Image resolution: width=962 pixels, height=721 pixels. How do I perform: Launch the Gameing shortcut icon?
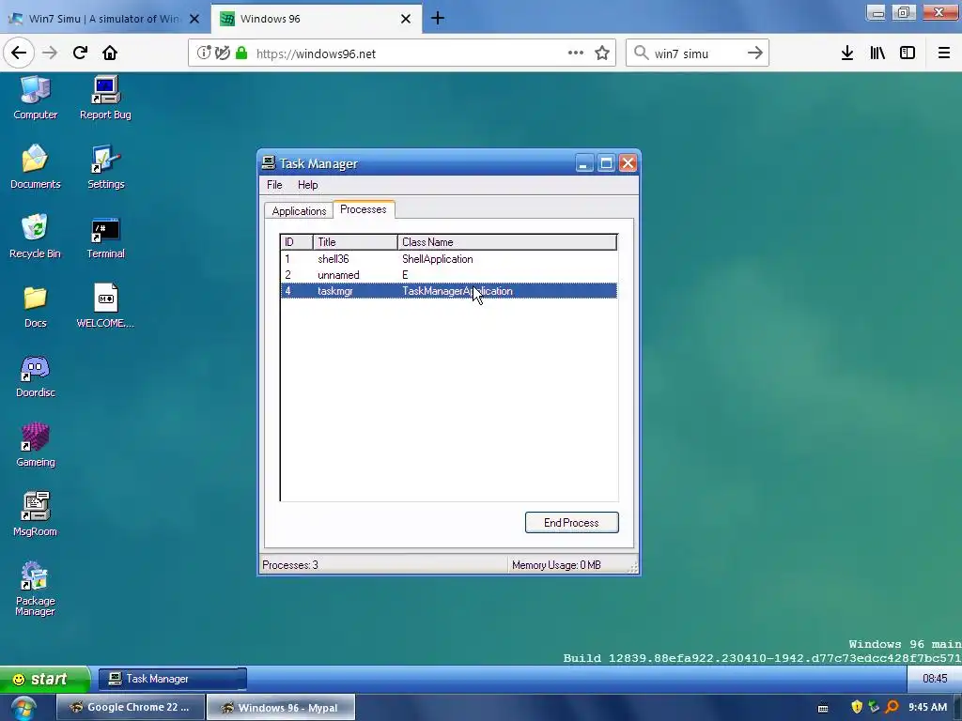(35, 445)
